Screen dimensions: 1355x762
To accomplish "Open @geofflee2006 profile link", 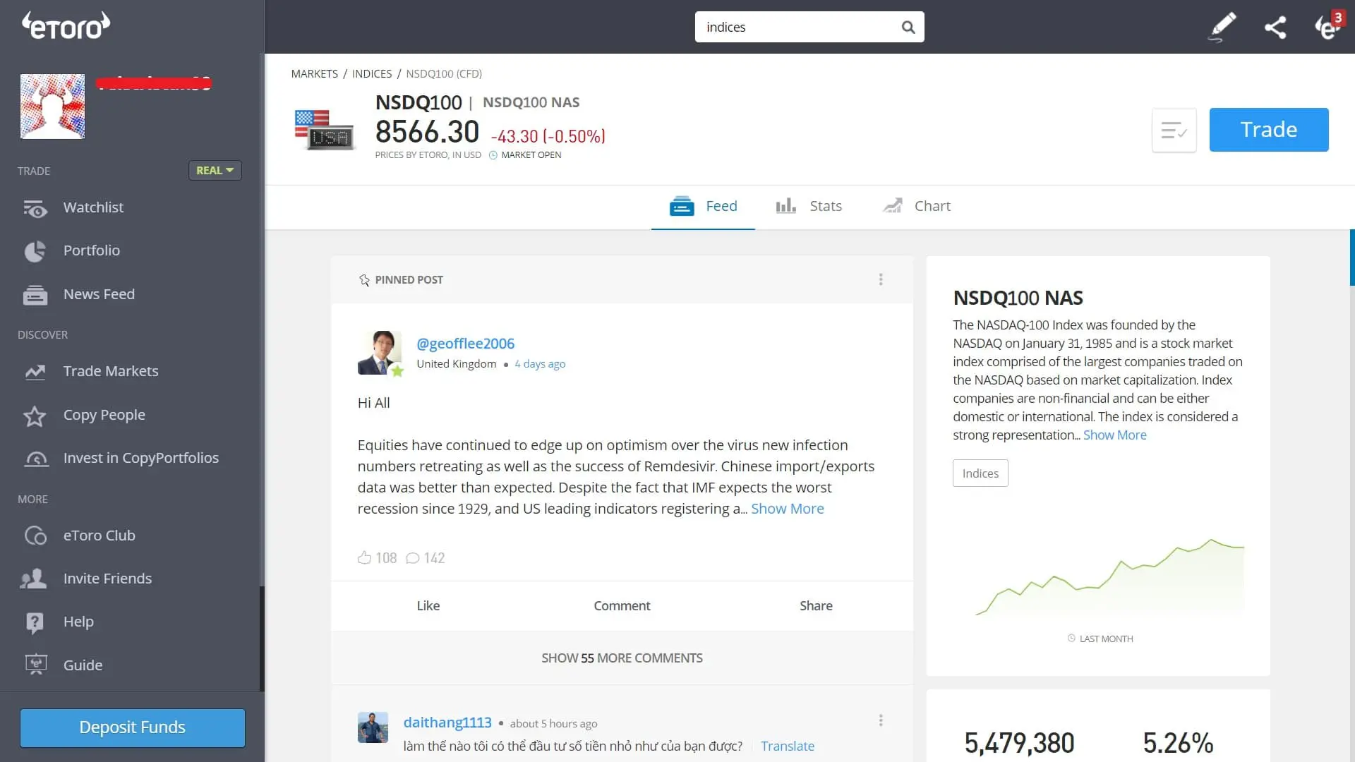I will tap(465, 344).
